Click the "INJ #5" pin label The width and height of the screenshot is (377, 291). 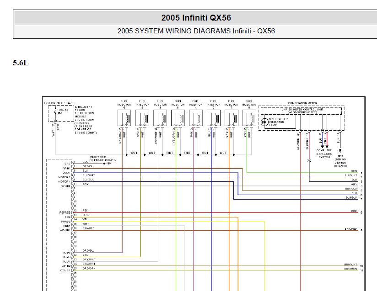(66, 253)
